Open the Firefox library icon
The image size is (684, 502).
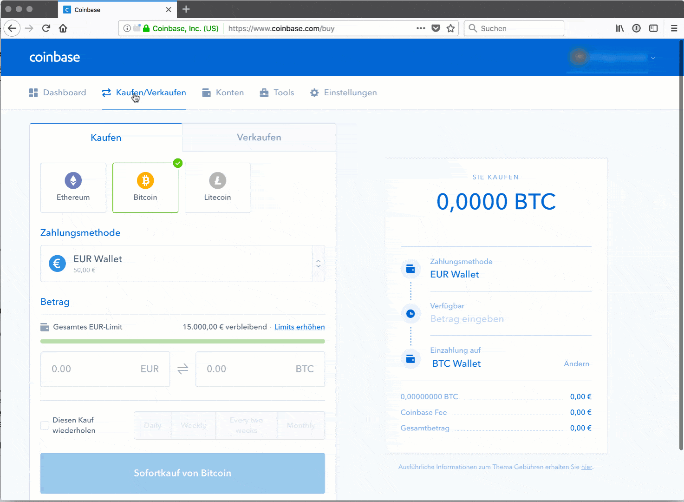pyautogui.click(x=619, y=28)
